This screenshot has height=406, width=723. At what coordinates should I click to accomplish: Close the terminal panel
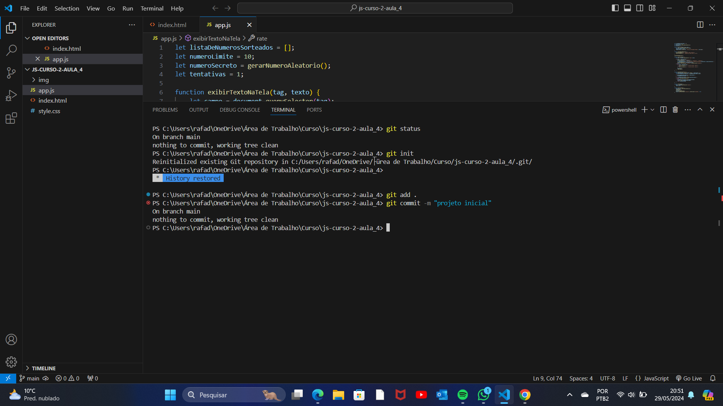coord(712,109)
